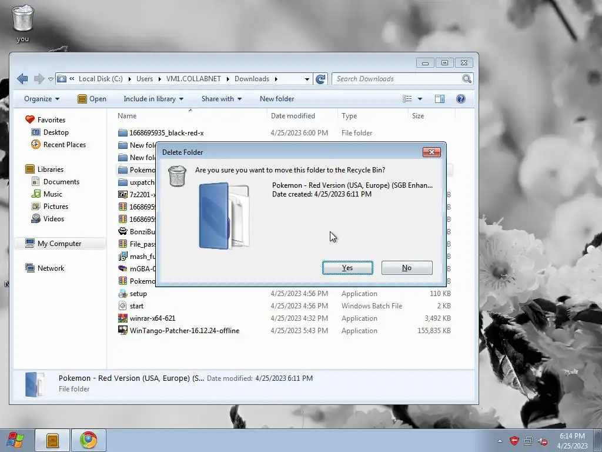Select the mGBA file icon

122,268
